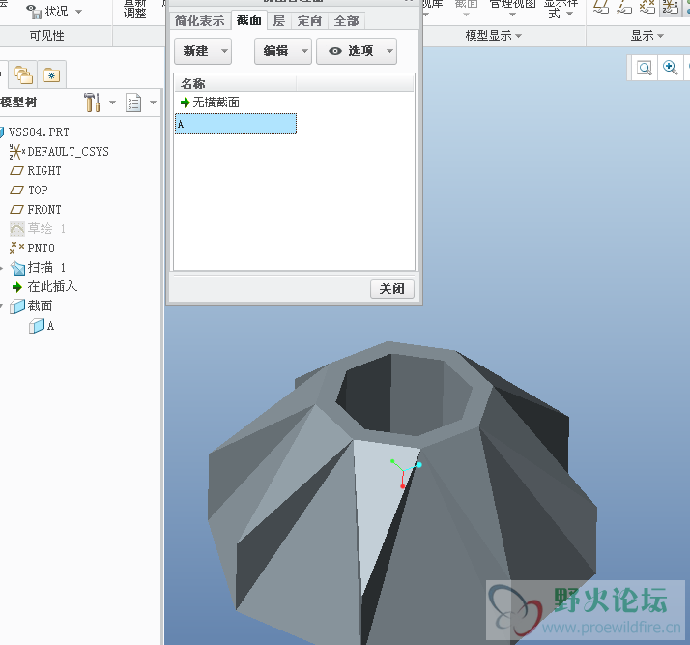
Task: Switch to the 截面 tab
Action: [x=248, y=20]
